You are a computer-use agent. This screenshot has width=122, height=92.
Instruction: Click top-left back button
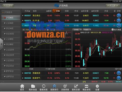[8, 6]
